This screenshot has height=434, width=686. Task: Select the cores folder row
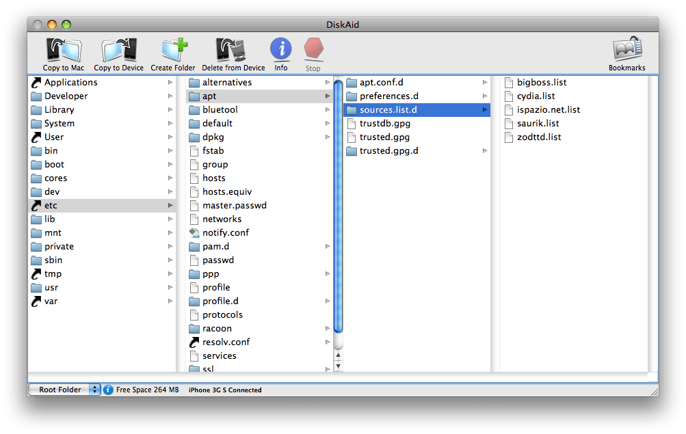tap(103, 178)
